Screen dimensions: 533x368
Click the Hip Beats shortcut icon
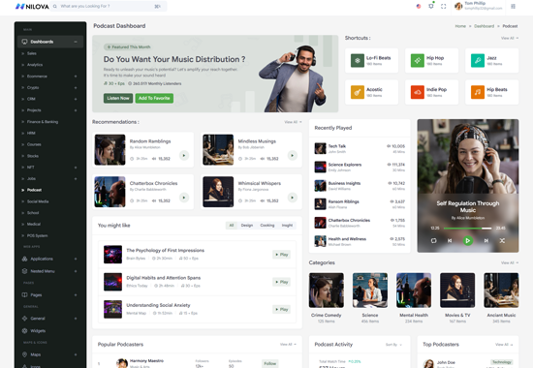click(478, 92)
